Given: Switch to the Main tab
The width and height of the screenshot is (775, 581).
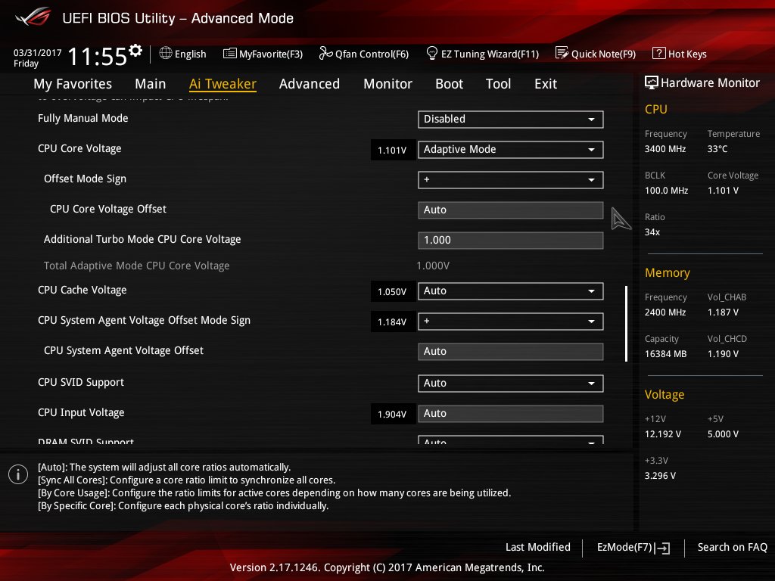Looking at the screenshot, I should click(x=151, y=84).
